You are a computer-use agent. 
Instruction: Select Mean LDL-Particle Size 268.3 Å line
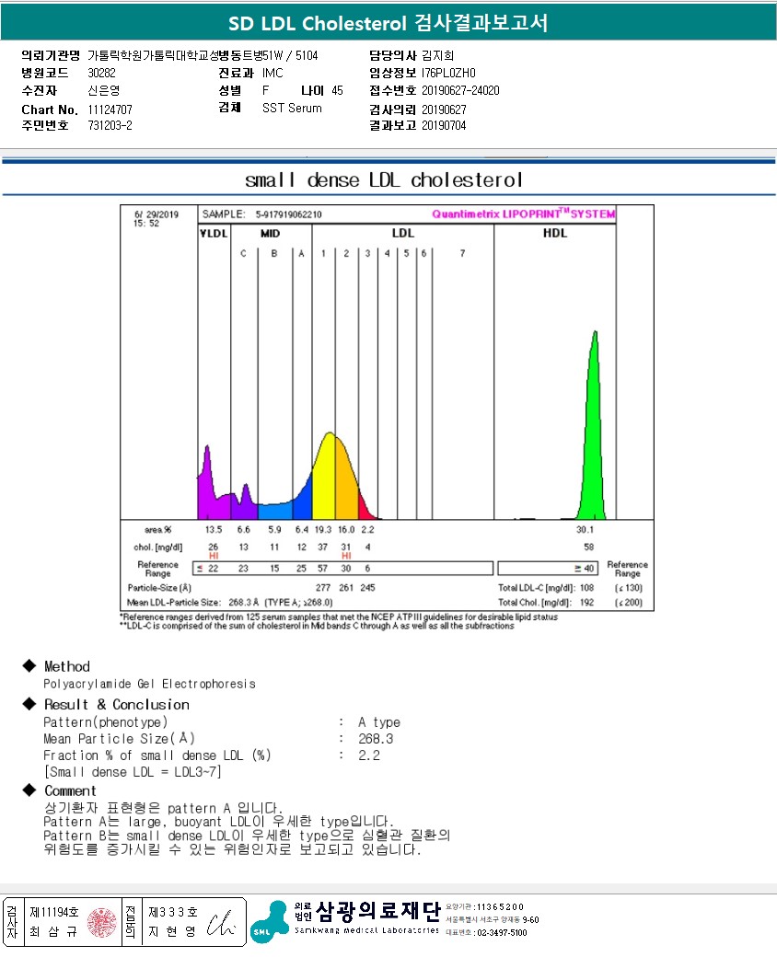point(229,603)
